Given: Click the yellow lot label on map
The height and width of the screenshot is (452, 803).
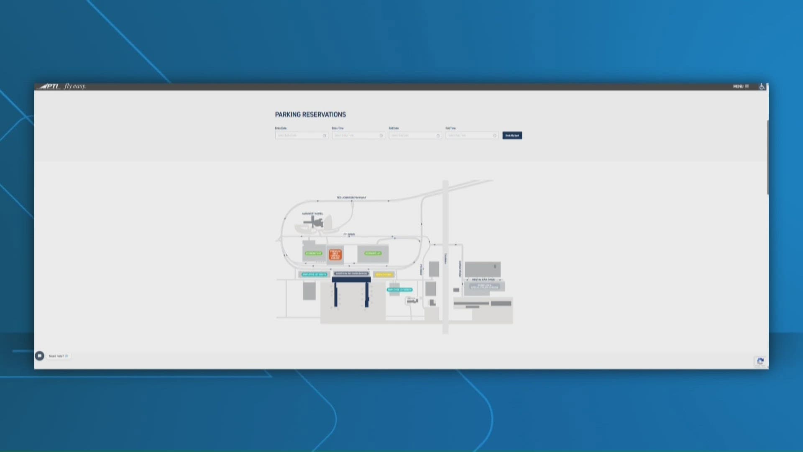Looking at the screenshot, I should pos(384,275).
